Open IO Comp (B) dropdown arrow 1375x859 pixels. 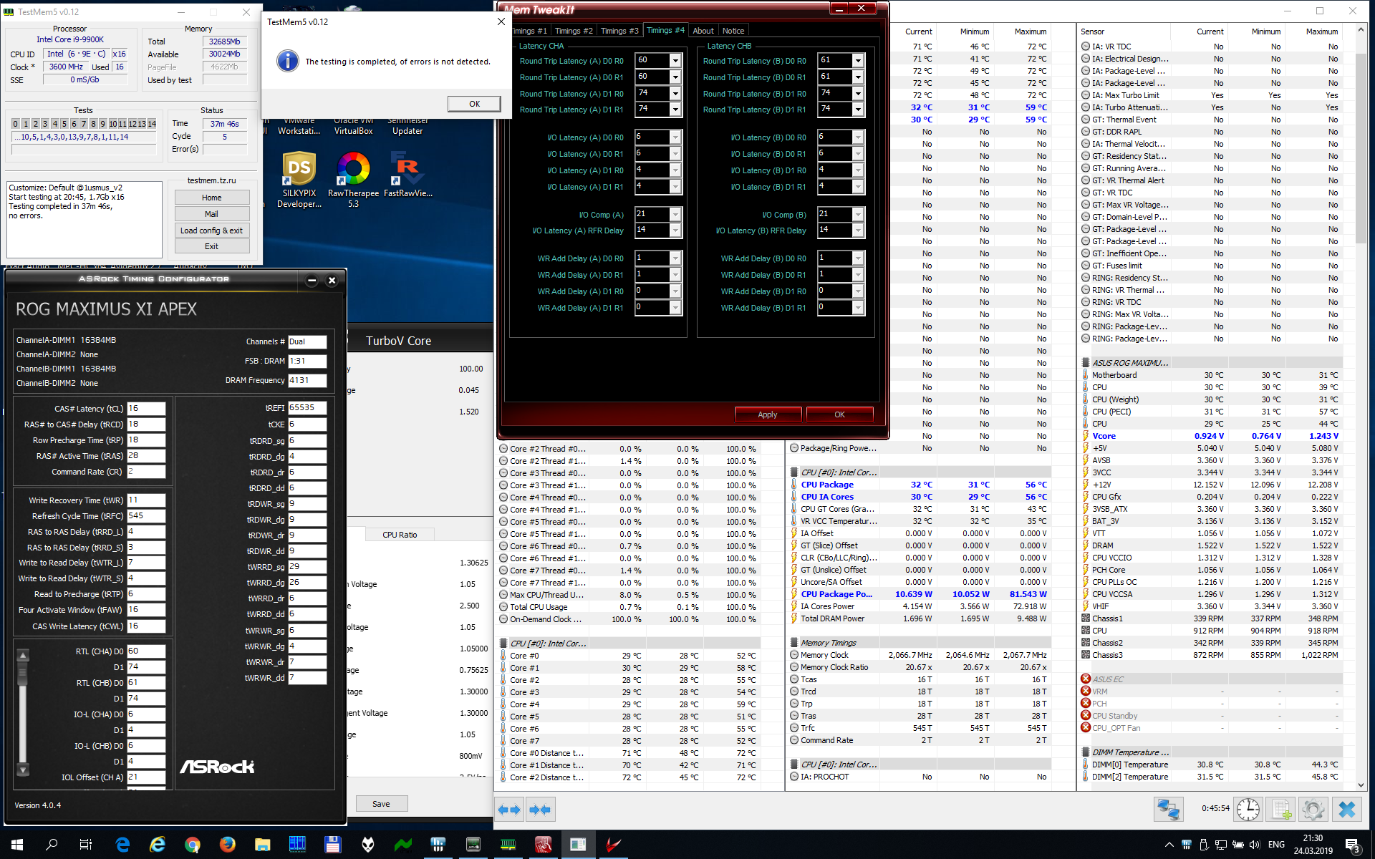[x=858, y=215]
